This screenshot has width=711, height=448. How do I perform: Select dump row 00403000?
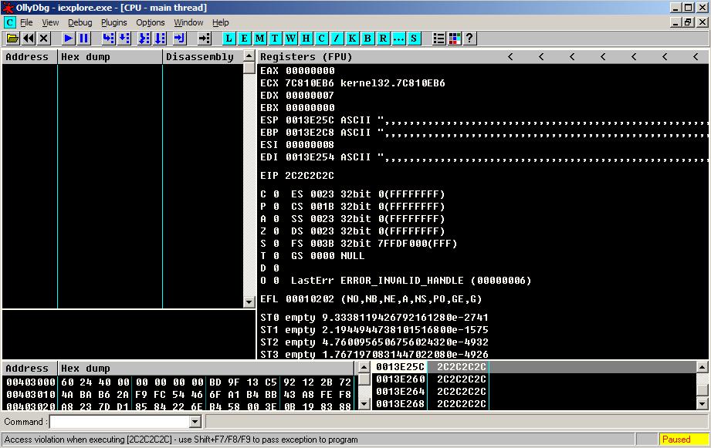point(178,382)
